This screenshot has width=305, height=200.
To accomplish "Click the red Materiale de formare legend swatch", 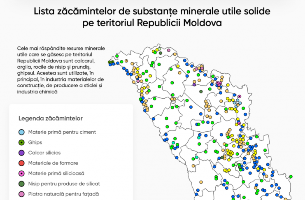I will [21, 163].
